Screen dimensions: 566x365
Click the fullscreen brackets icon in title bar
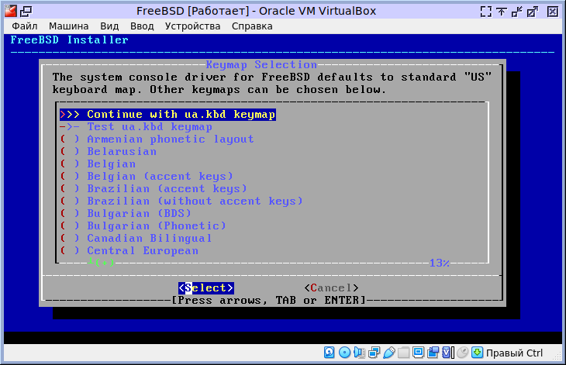click(486, 12)
